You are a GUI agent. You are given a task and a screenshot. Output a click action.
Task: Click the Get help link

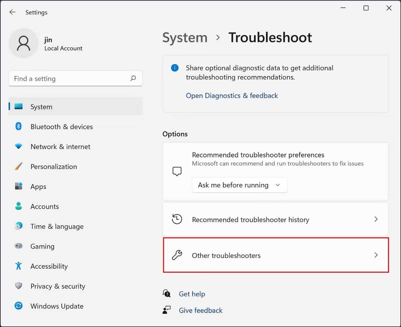pos(192,294)
